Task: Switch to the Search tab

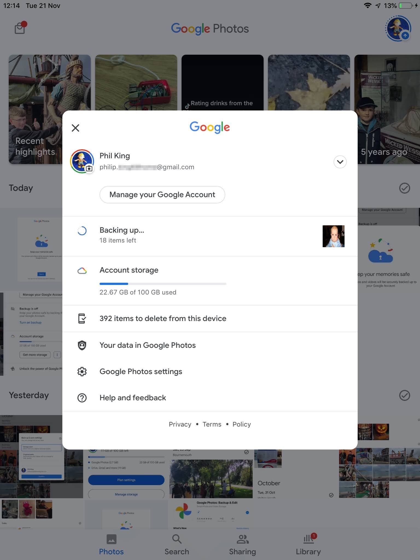Action: (177, 545)
